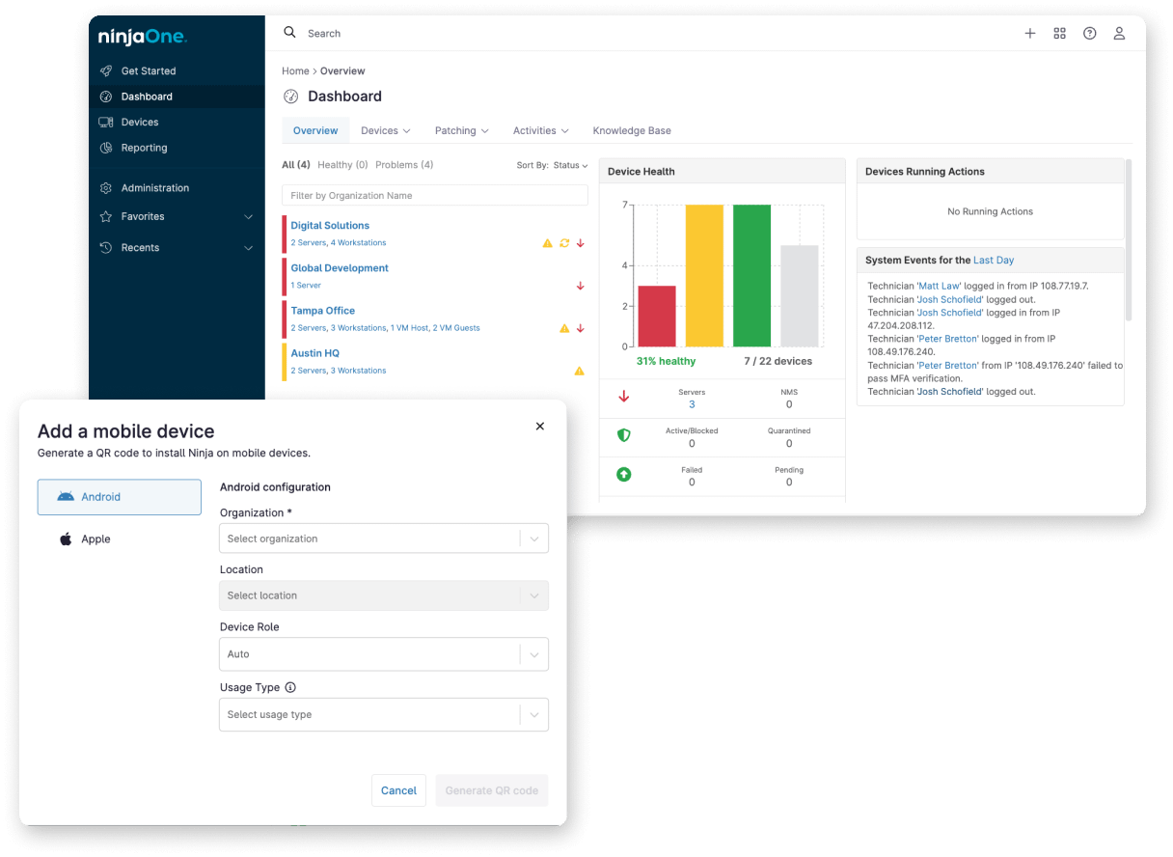The width and height of the screenshot is (1173, 857).
Task: Open technician Matt Law's profile link
Action: pos(940,286)
